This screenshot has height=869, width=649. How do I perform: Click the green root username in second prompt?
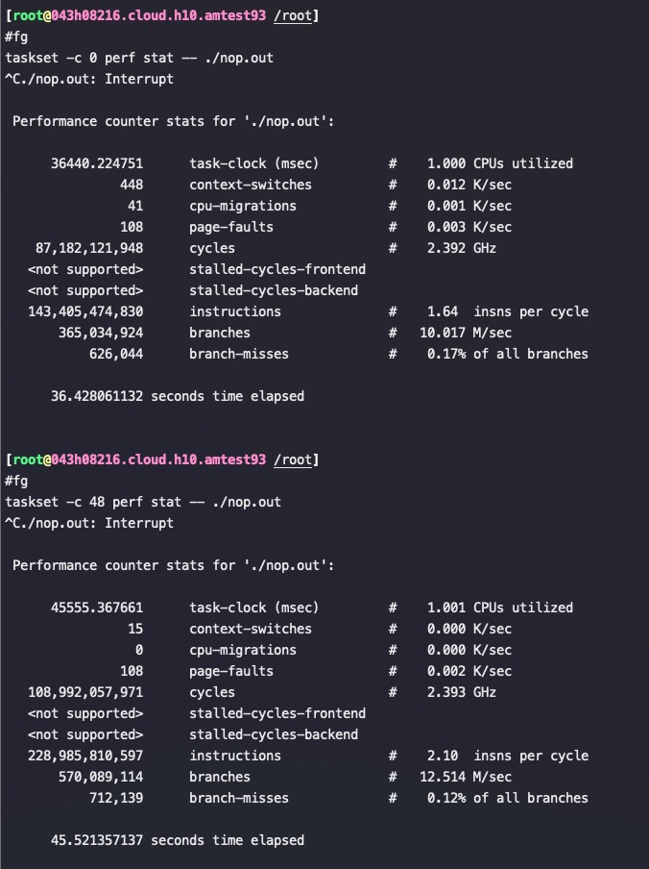pos(28,459)
